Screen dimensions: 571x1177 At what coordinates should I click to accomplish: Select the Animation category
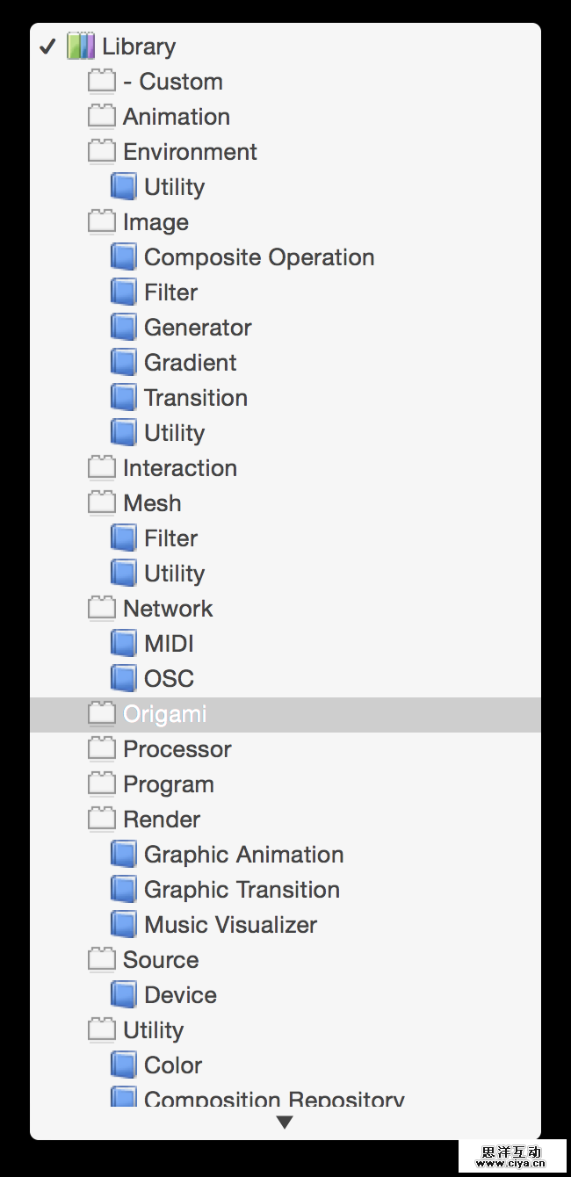[177, 117]
